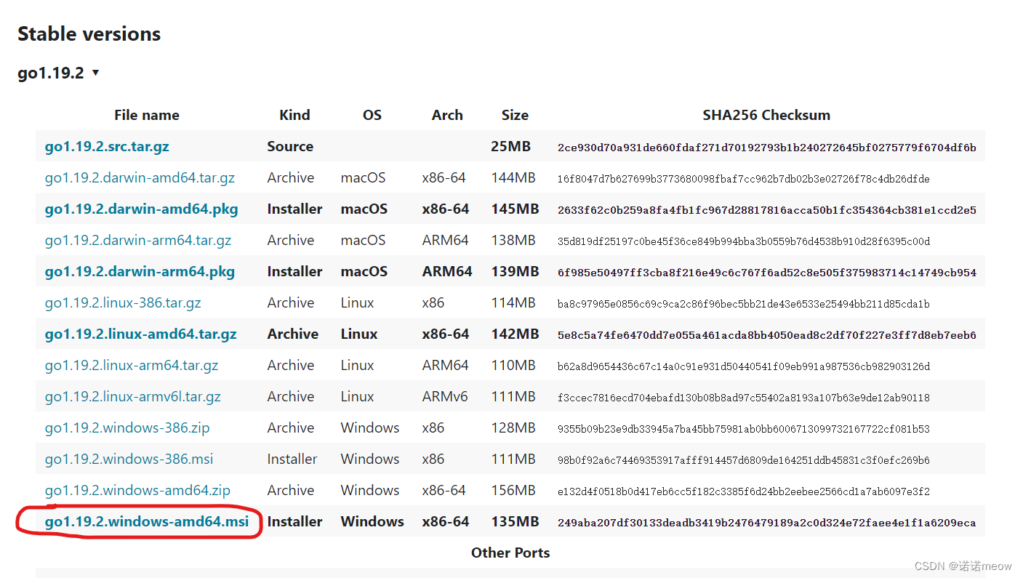Screen dimensions: 1023x578
Task: Download go1.19.2.windows-386.zip
Action: click(x=127, y=428)
